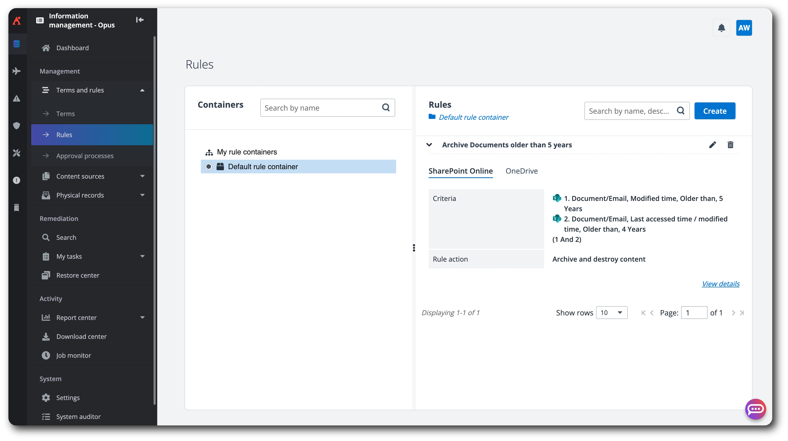
Task: Open the shield icon in left rail
Action: point(17,126)
